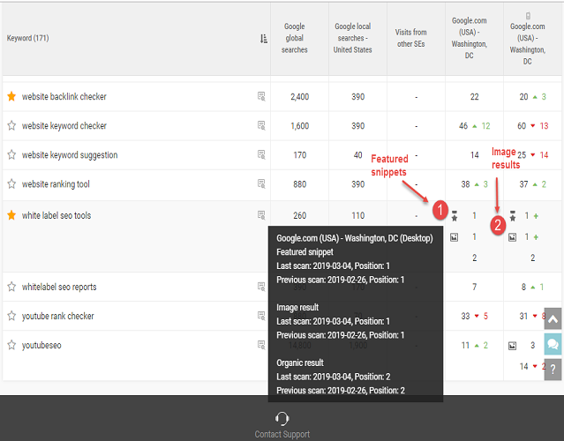
Task: Click the mobile featured snippet icon
Action: 513,215
